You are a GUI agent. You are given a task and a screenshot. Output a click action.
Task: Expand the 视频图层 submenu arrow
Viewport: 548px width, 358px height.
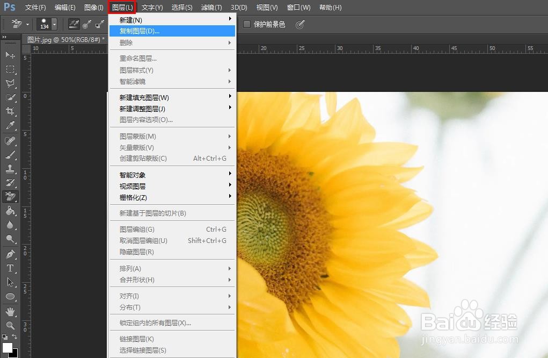coord(230,184)
